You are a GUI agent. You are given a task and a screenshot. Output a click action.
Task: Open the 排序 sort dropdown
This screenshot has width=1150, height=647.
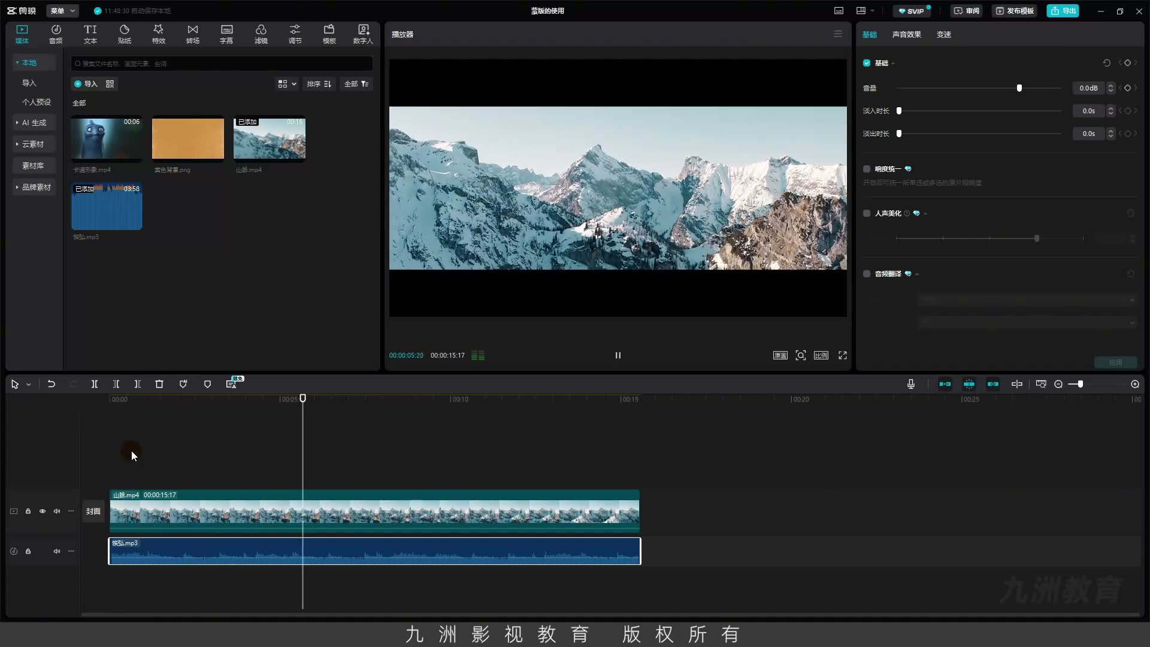pyautogui.click(x=319, y=84)
